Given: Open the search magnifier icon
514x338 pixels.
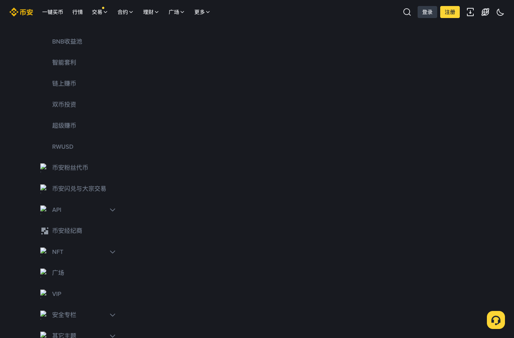Looking at the screenshot, I should [407, 12].
